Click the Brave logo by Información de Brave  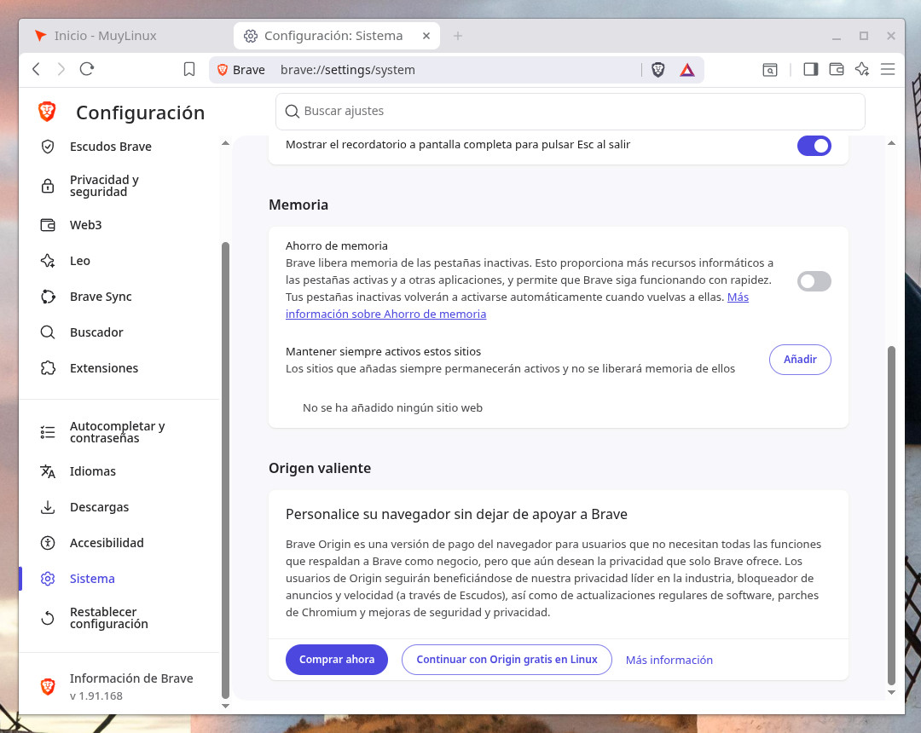coord(48,686)
